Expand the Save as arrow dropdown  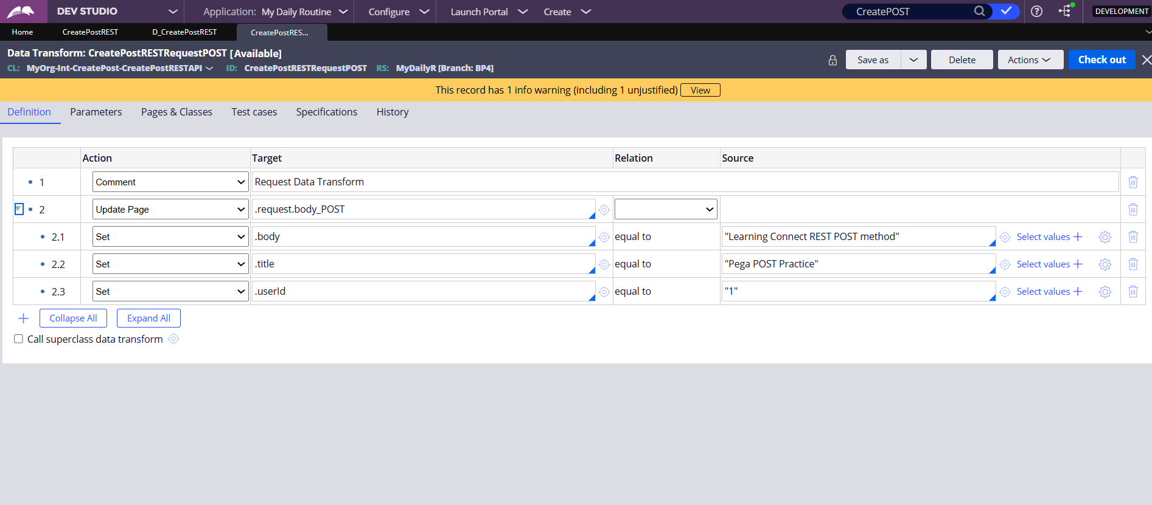[x=913, y=60]
